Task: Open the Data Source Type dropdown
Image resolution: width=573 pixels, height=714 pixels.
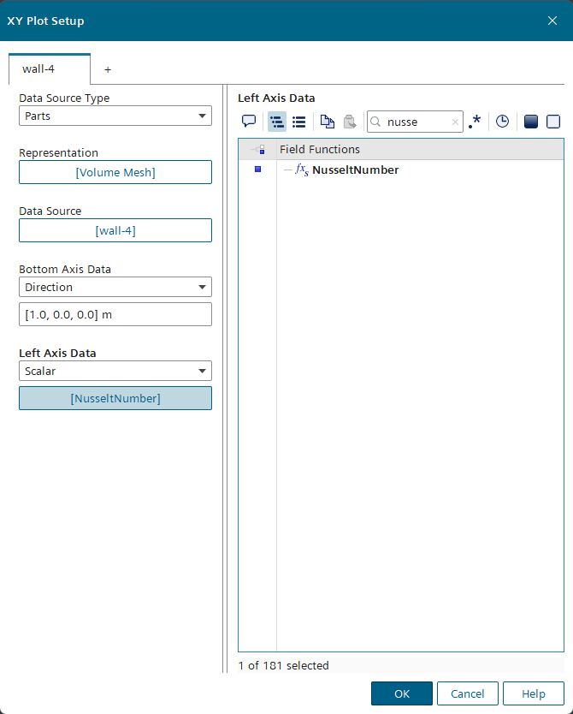Action: [x=115, y=116]
